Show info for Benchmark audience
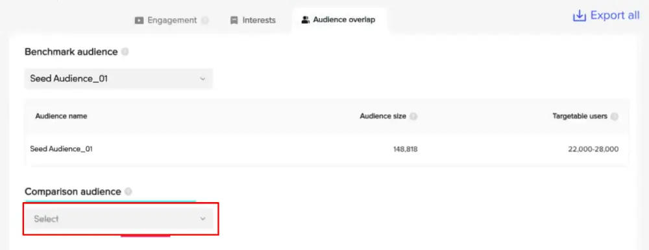 point(125,52)
